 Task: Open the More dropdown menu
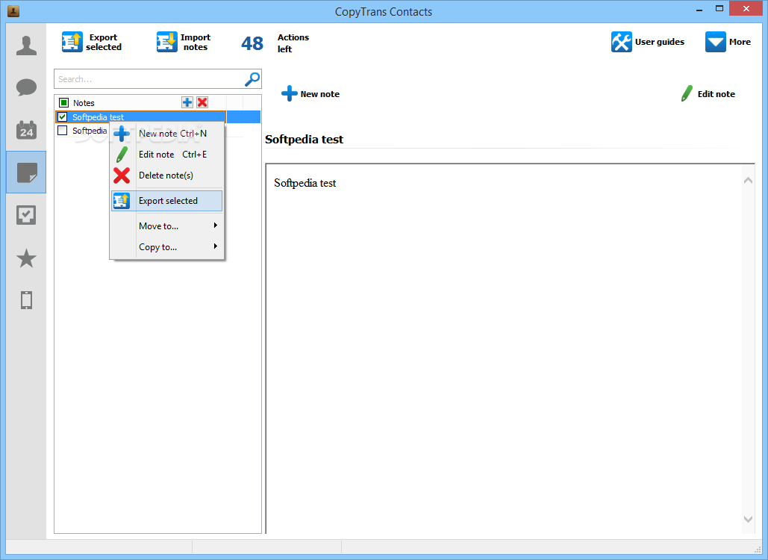[x=728, y=42]
